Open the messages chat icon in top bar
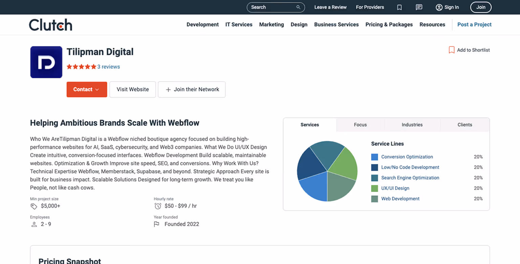The height and width of the screenshot is (264, 520). pos(419,7)
